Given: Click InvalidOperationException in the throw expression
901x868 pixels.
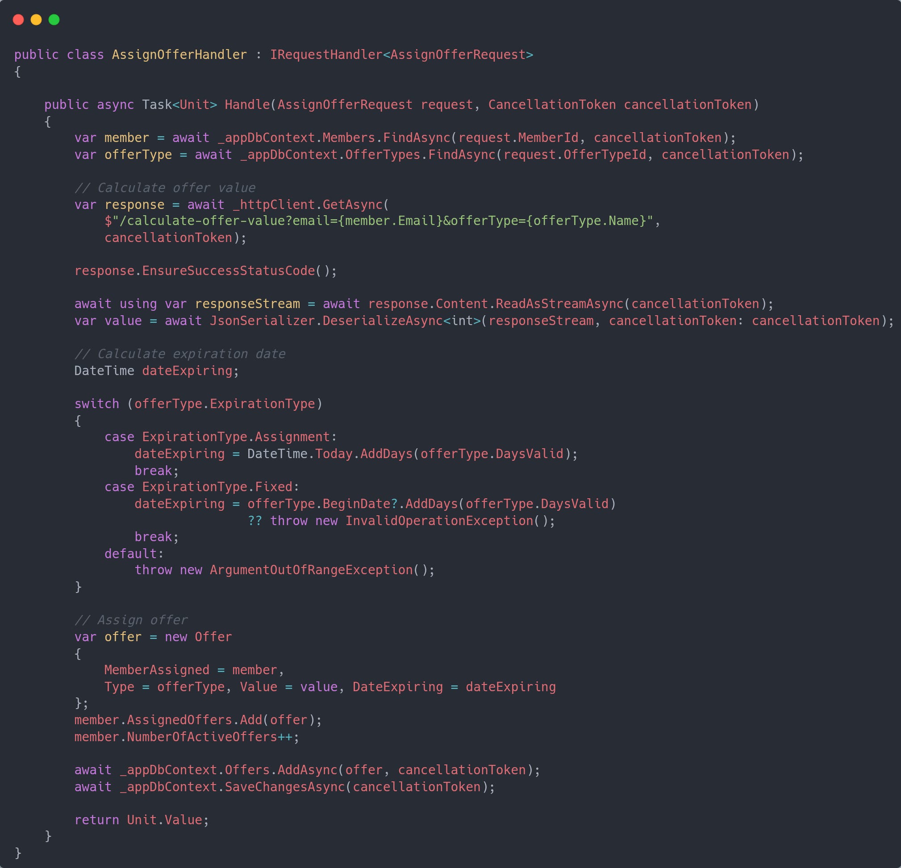Looking at the screenshot, I should [x=439, y=521].
